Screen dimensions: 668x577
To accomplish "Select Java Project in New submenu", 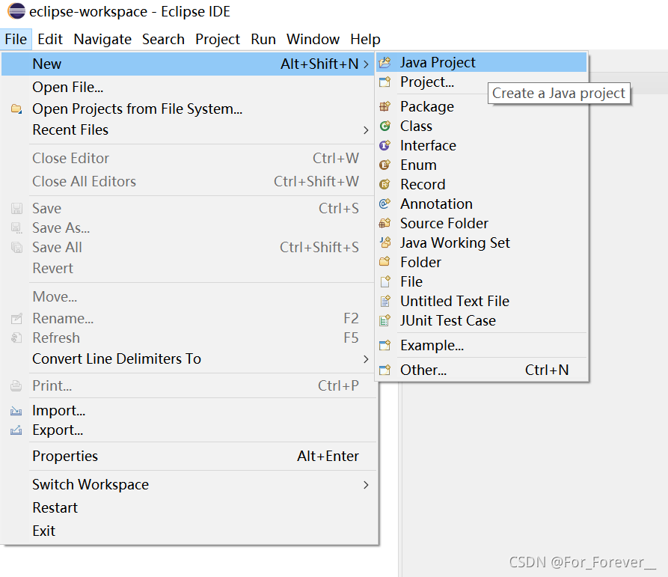I will [x=482, y=63].
